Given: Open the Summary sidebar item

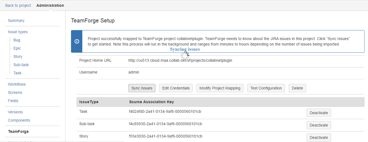Looking at the screenshot, I should point(16,21).
